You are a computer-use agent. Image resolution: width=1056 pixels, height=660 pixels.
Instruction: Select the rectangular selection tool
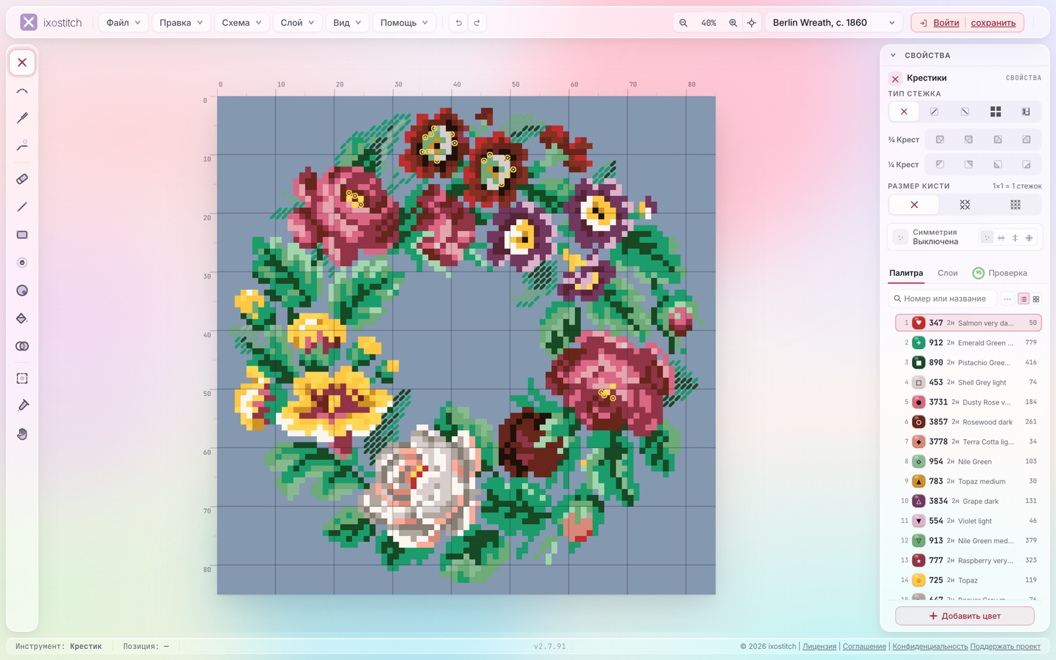click(22, 378)
